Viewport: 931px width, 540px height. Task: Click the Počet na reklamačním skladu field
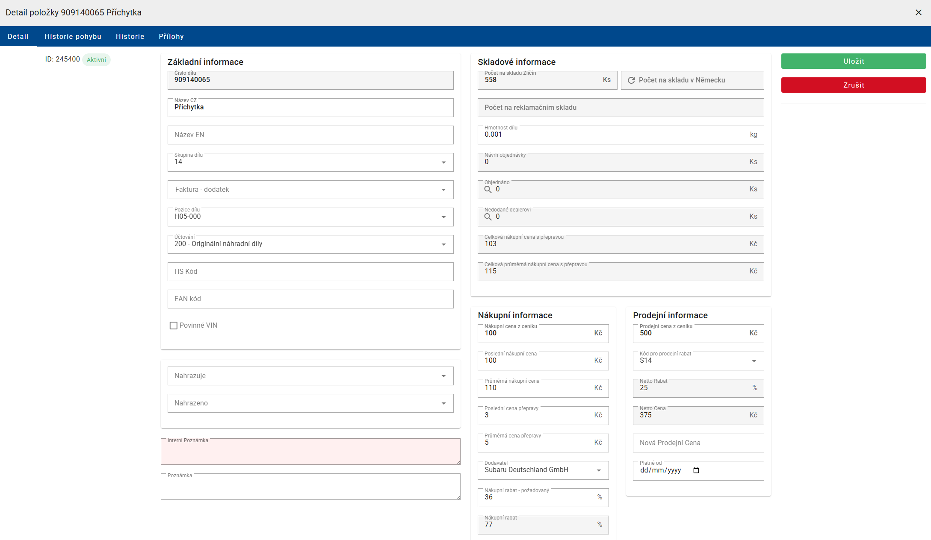click(x=621, y=108)
